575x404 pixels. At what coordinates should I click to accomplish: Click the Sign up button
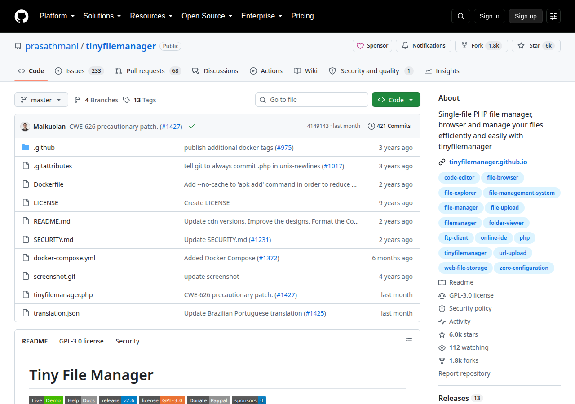(526, 16)
